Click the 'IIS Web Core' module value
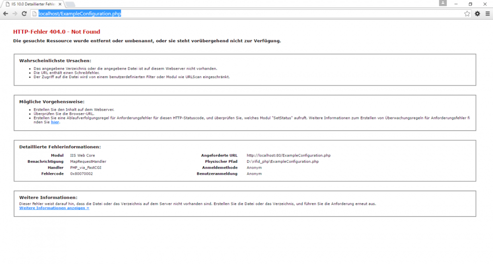 pos(82,155)
